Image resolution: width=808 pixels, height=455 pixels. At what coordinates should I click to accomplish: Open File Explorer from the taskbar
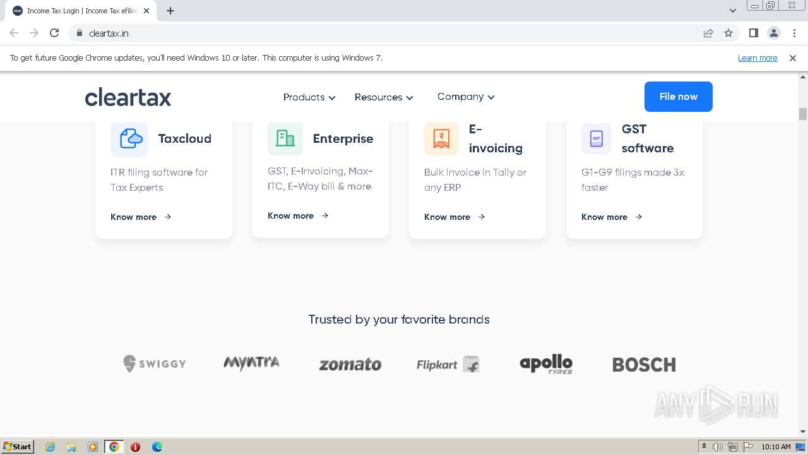pyautogui.click(x=71, y=447)
